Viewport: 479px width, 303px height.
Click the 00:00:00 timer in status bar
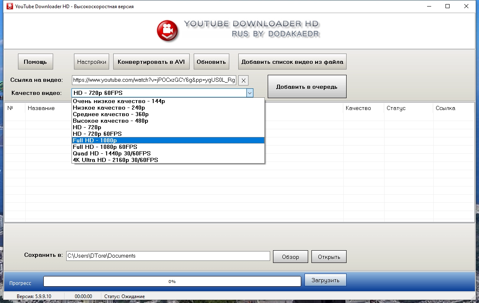pos(83,296)
